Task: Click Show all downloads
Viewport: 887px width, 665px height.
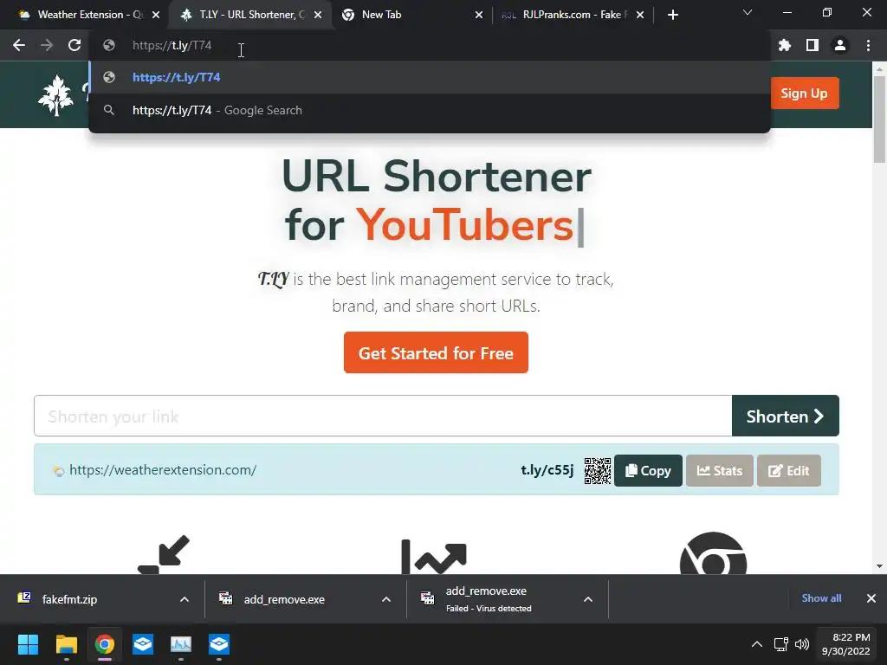Action: click(x=821, y=598)
